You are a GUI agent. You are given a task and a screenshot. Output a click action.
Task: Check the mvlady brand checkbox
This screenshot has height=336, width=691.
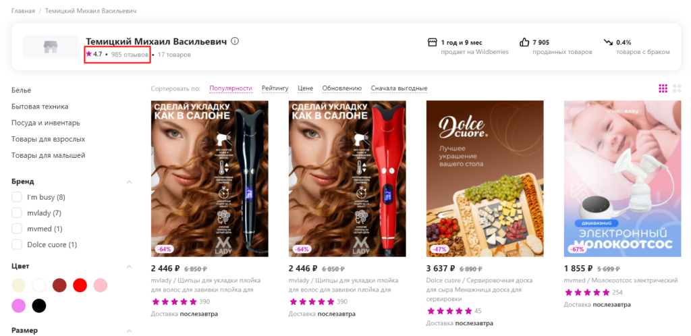tap(17, 213)
